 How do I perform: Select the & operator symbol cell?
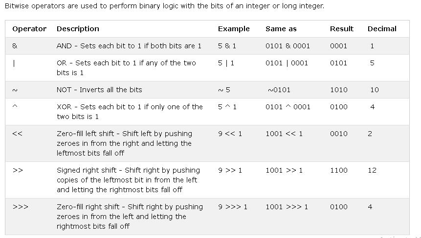15,46
